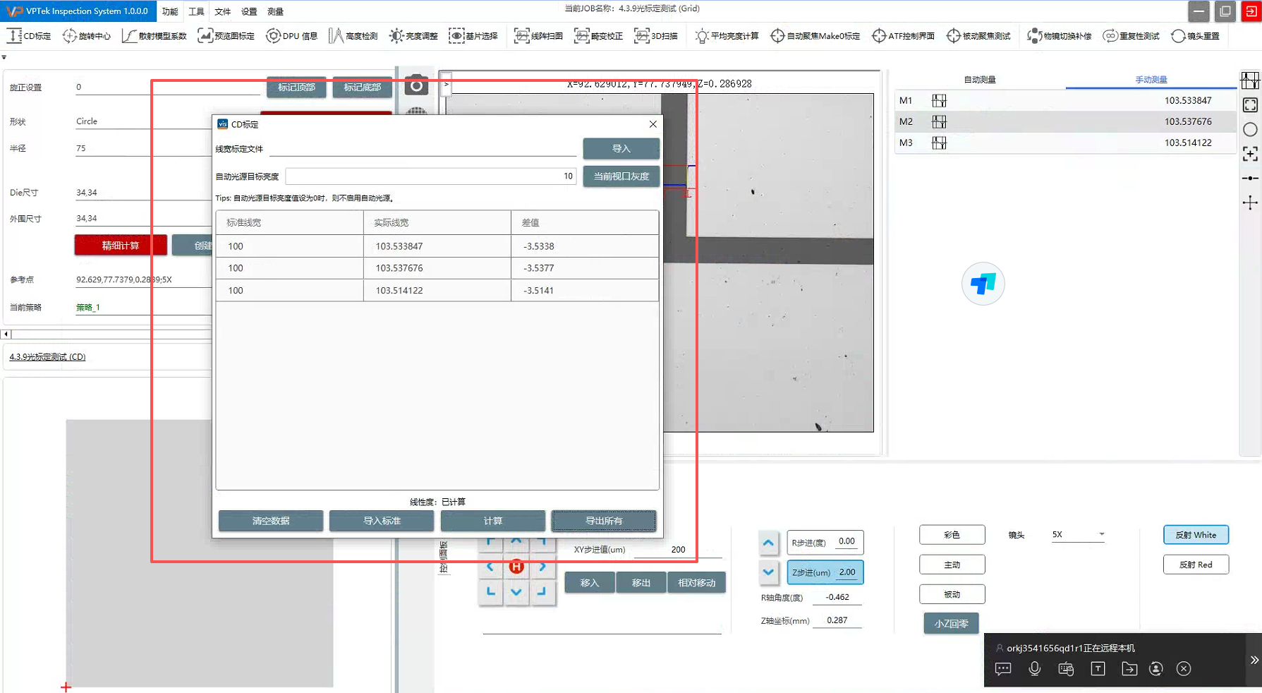Viewport: 1262px width, 693px height.
Task: Expand the 镜头 5X lens dropdown
Action: tap(1101, 535)
